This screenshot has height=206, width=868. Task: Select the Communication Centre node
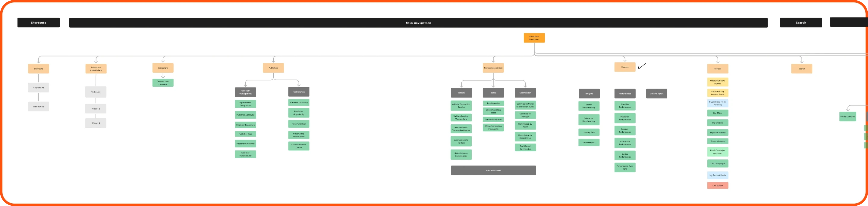[299, 146]
